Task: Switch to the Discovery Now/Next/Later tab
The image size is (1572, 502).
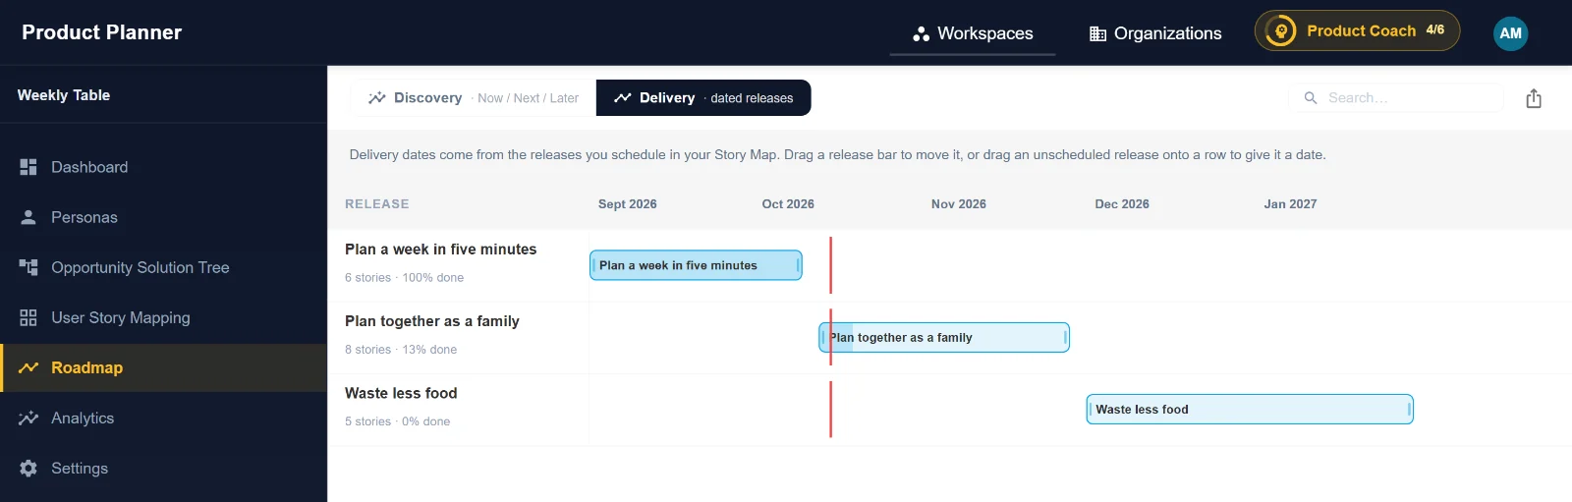Action: pos(473,98)
